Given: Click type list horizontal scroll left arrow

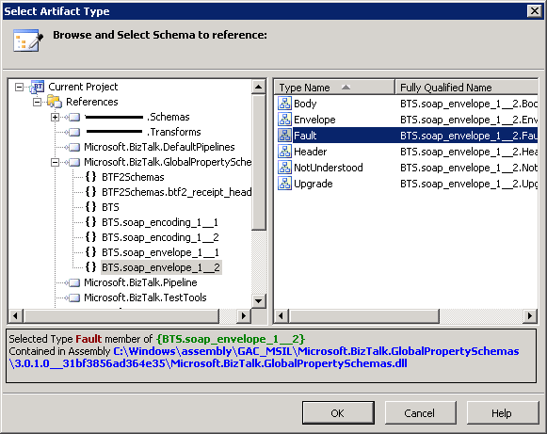Looking at the screenshot, I should [x=282, y=316].
